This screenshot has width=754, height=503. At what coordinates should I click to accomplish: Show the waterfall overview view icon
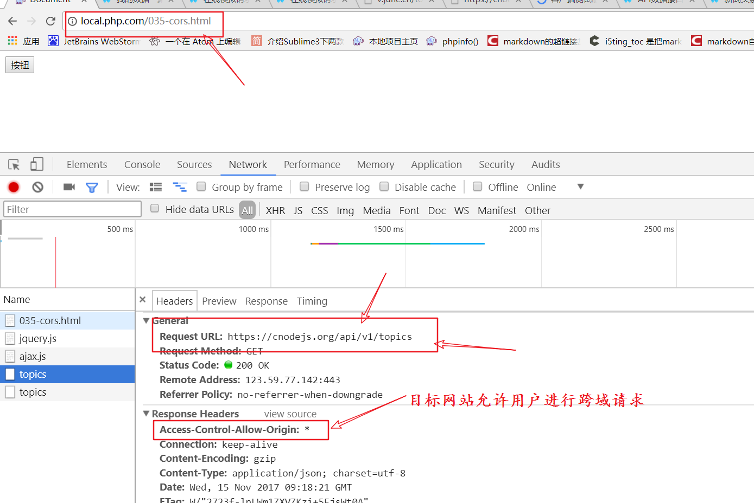(179, 187)
